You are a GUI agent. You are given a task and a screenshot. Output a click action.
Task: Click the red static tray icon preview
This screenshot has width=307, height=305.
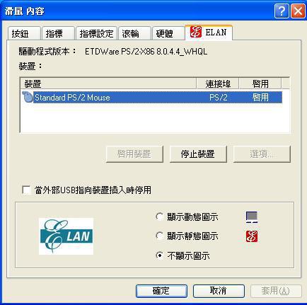pos(252,236)
